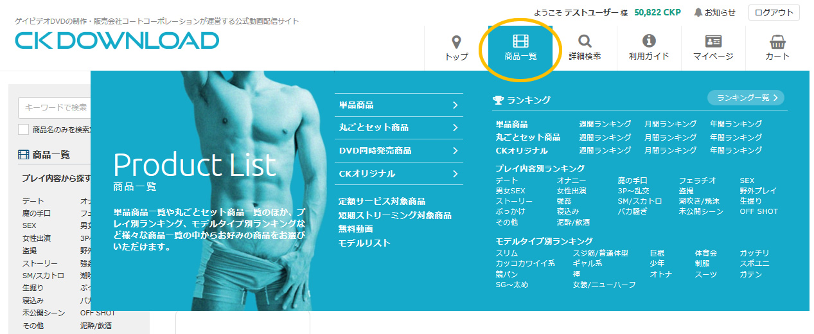
Task: Expand the CKオリジナル menu row
Action: (x=398, y=173)
